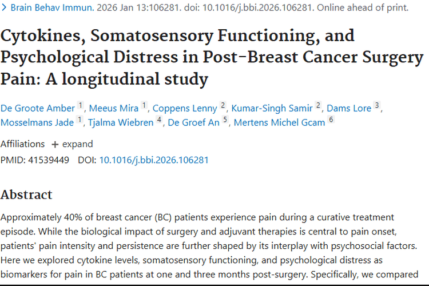Screen dimensions: 429x286
Task: Open author Mertens Michel Gcam link
Action: pyautogui.click(x=279, y=122)
